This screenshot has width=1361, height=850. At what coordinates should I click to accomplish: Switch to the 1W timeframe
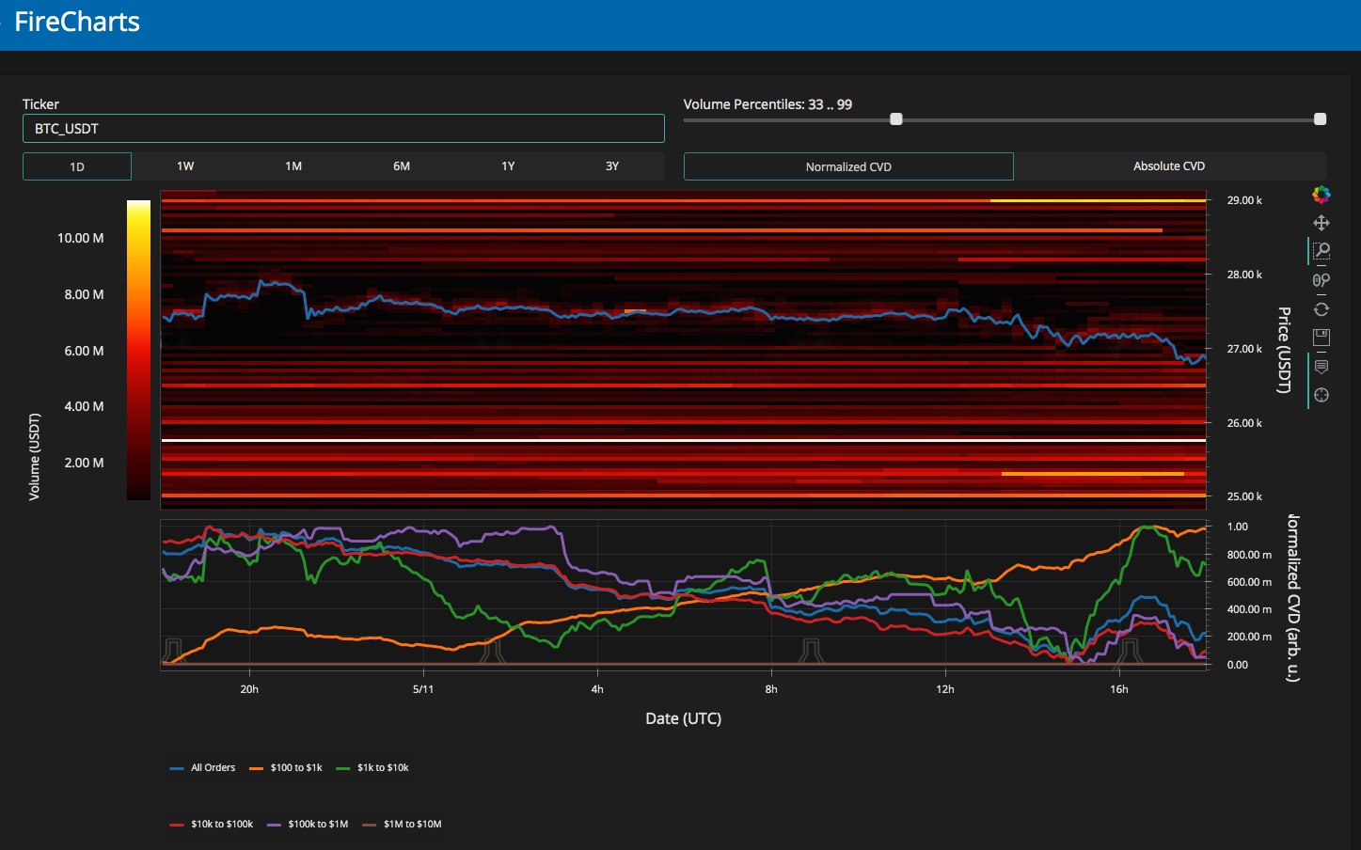tap(185, 166)
